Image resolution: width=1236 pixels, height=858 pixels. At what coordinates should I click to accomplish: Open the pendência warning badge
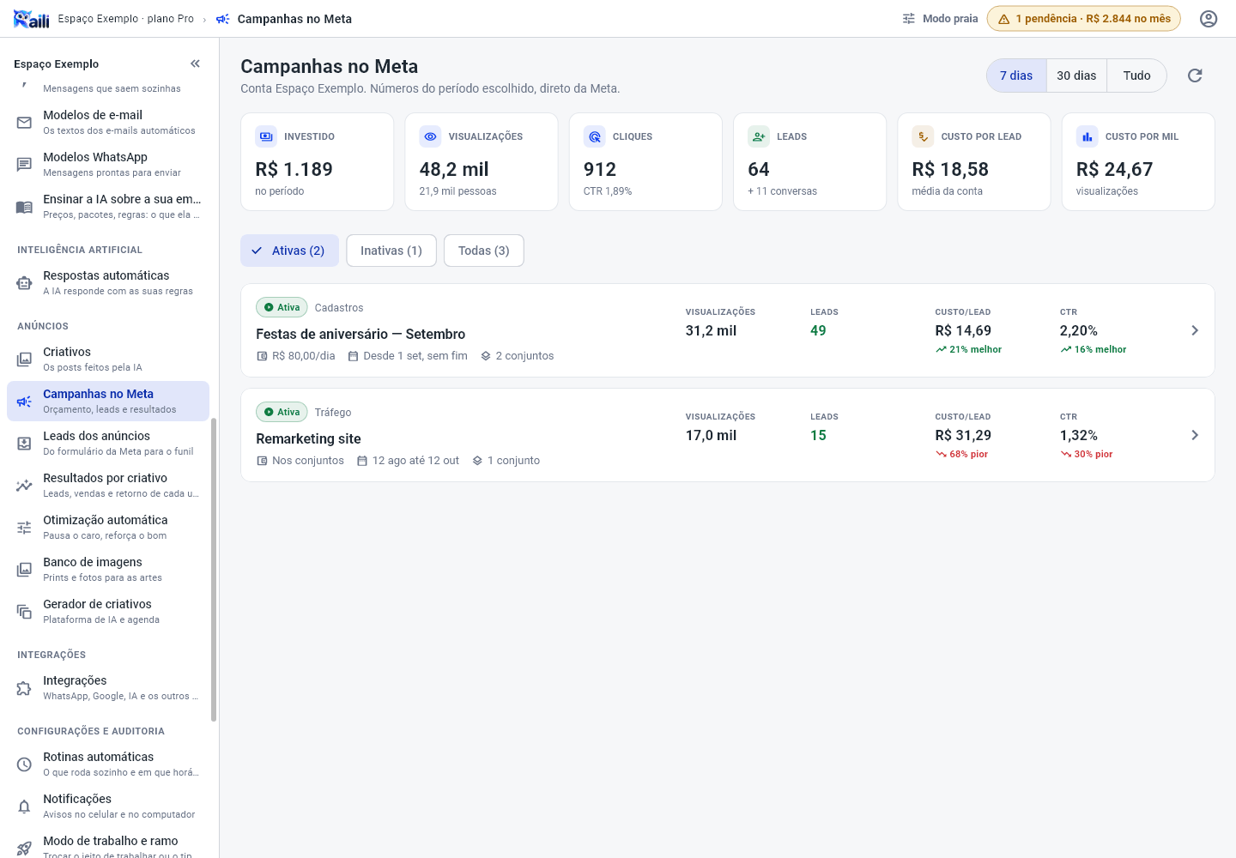pyautogui.click(x=1084, y=19)
